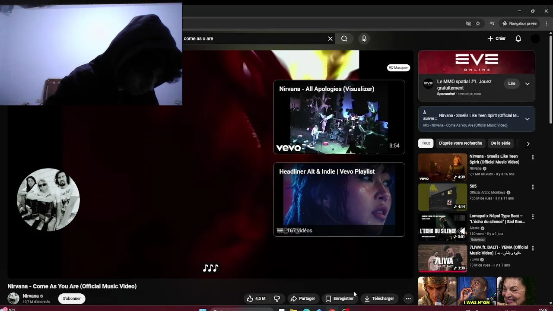
Task: Like the video (4,5 M)
Action: [256, 298]
